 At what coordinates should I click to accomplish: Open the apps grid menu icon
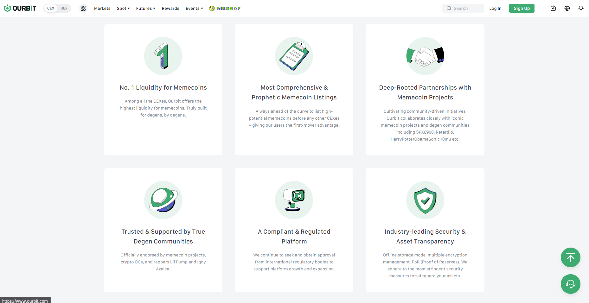coord(83,8)
